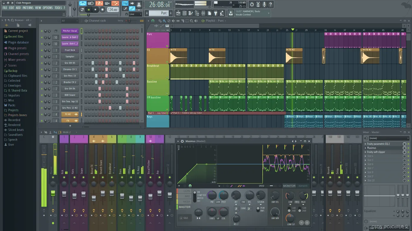Click the countdown before recording icon

tap(99, 4)
